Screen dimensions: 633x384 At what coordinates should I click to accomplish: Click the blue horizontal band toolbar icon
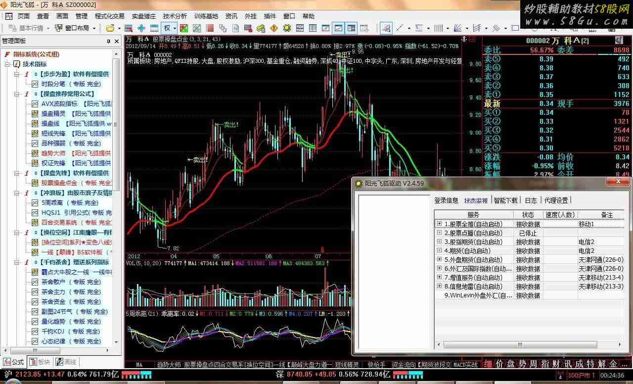tap(154, 28)
